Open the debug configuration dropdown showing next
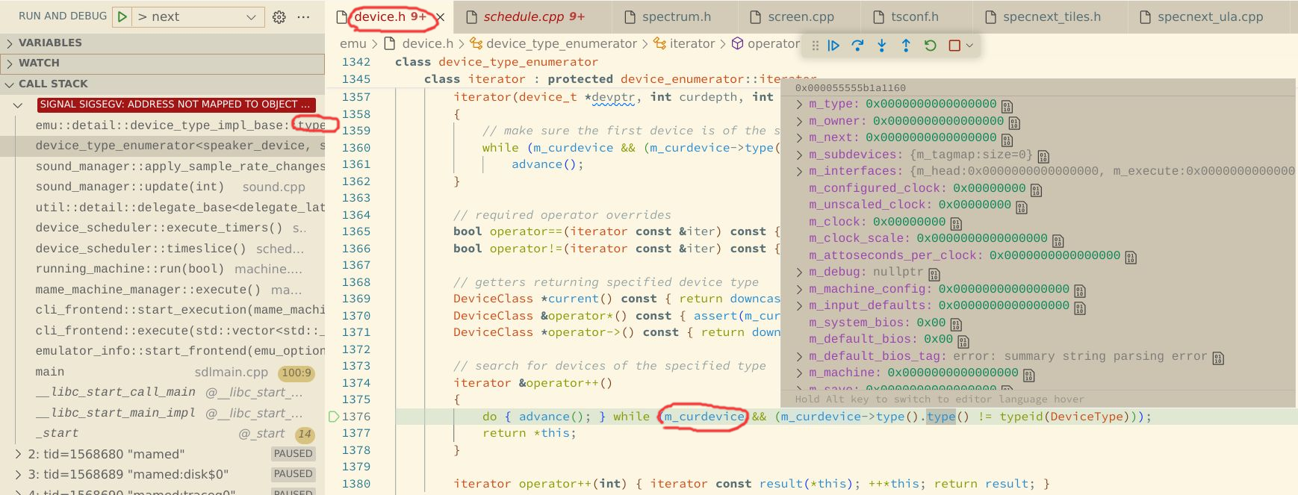Viewport: 1298px width, 495px height. click(x=199, y=16)
